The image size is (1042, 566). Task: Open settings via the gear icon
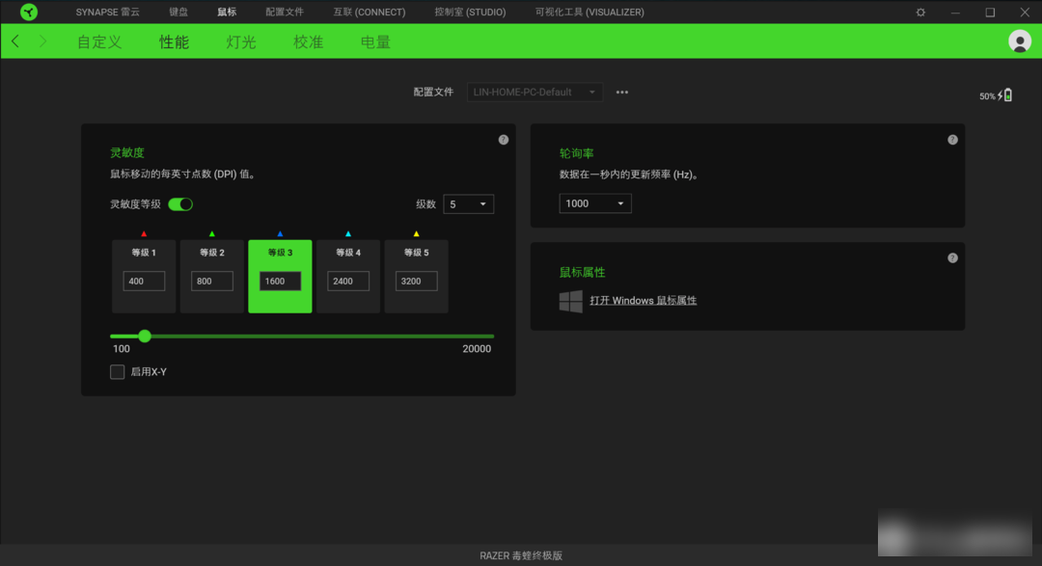(920, 12)
